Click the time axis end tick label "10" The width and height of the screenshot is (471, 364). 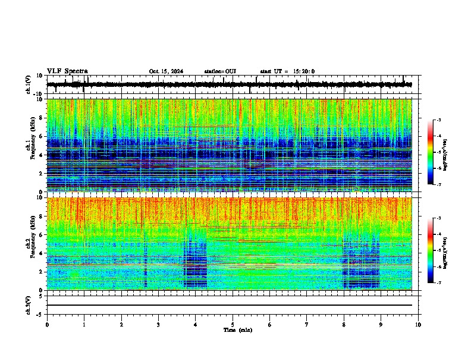coord(418,325)
